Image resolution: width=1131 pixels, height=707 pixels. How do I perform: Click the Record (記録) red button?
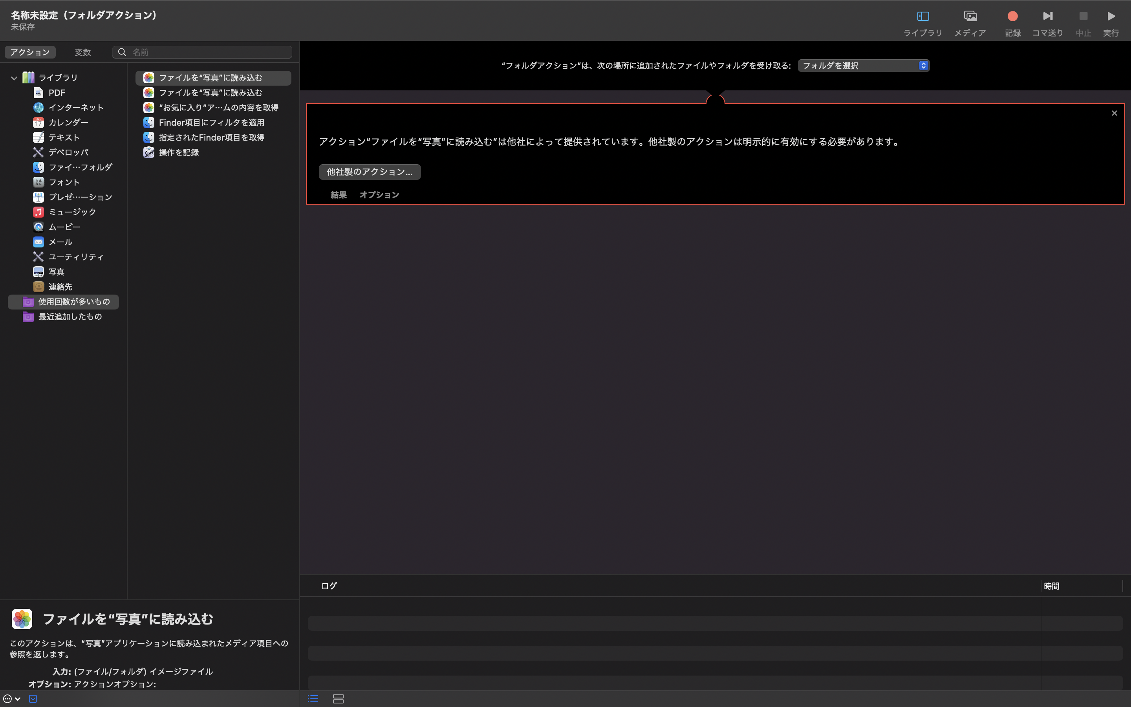point(1012,16)
